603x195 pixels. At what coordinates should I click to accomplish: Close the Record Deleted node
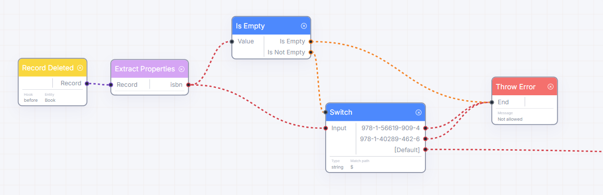pyautogui.click(x=80, y=68)
